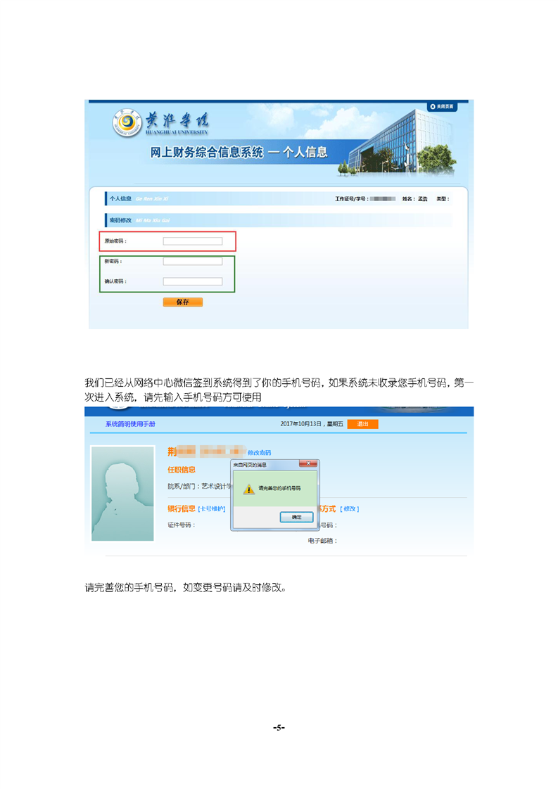Click the 修改 link beside contact info
The width and height of the screenshot is (558, 789).
point(350,509)
